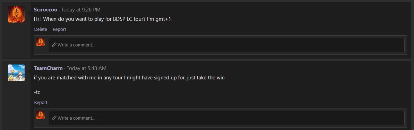The width and height of the screenshot is (414, 130).
Task: Open the "Today at 5:48 AM" timestamp link
Action: click(87, 68)
